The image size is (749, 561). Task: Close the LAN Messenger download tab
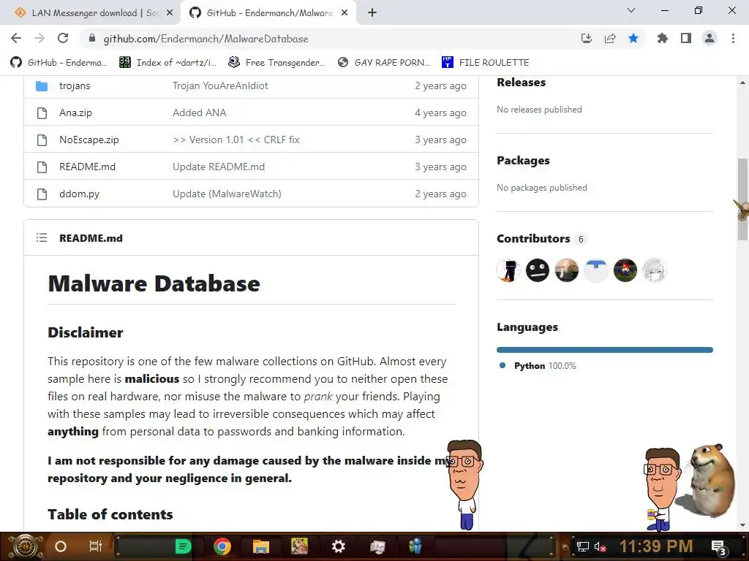click(x=170, y=13)
